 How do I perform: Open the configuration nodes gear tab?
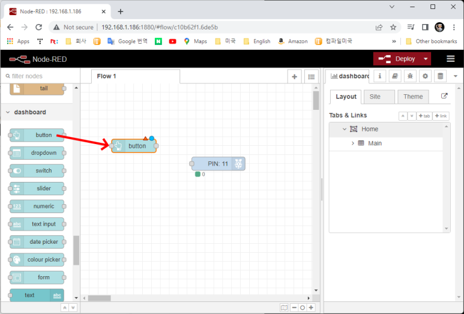426,76
